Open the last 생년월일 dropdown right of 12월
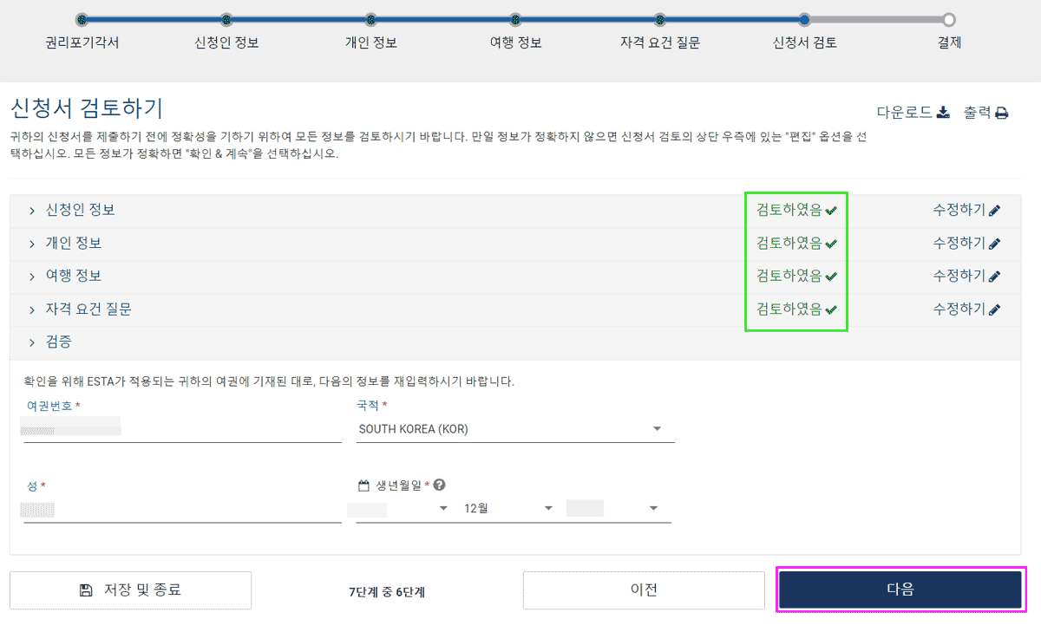 (x=614, y=509)
